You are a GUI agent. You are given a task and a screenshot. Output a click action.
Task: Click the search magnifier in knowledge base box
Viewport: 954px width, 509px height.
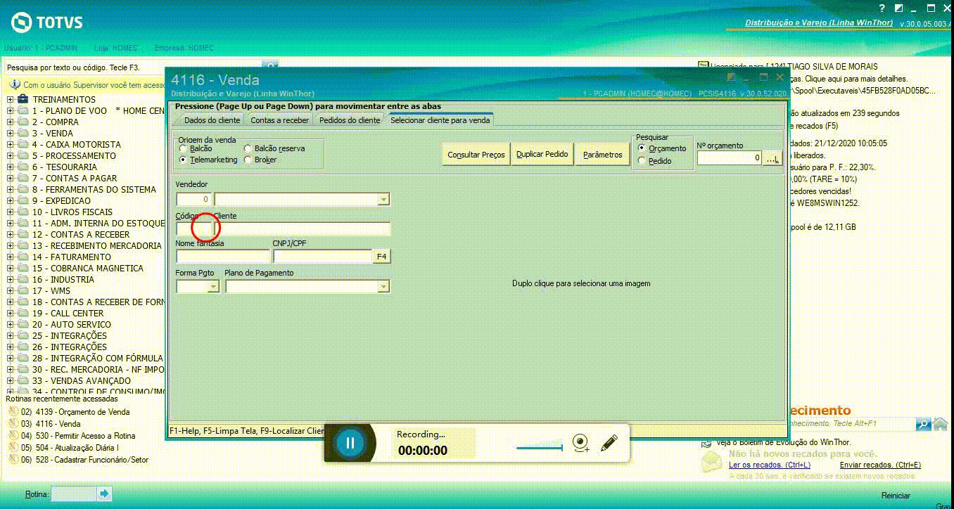923,424
